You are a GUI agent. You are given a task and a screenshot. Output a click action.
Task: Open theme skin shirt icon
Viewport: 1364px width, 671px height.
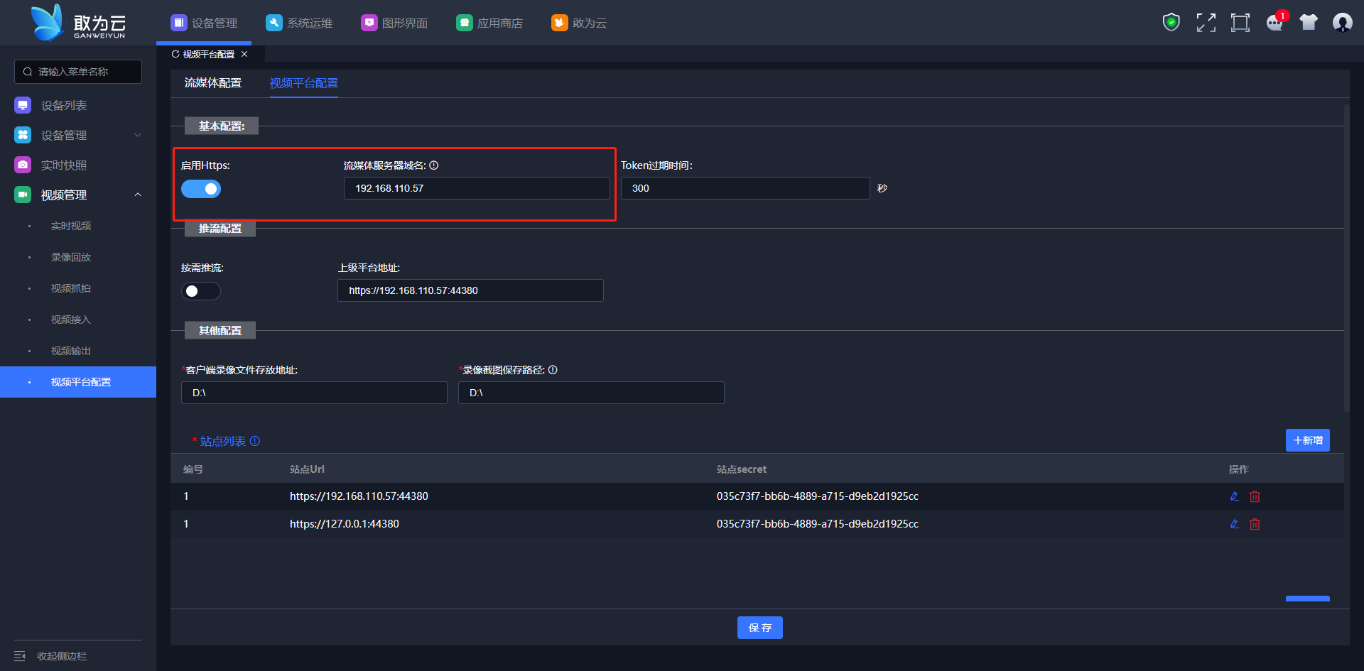coord(1308,23)
